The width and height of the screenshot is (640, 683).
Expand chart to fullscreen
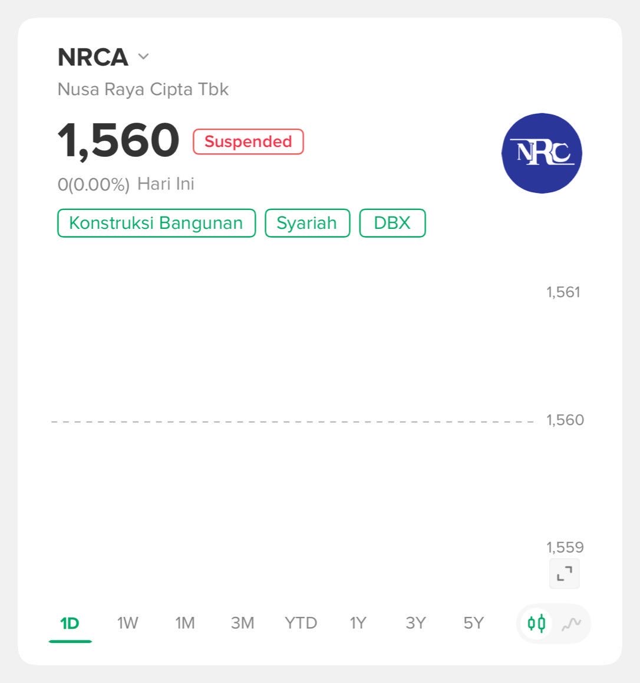coord(565,573)
